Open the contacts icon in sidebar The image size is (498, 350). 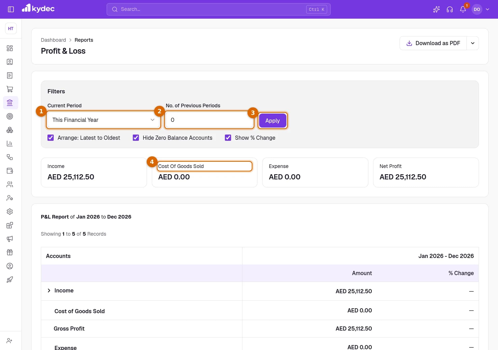coord(10,62)
